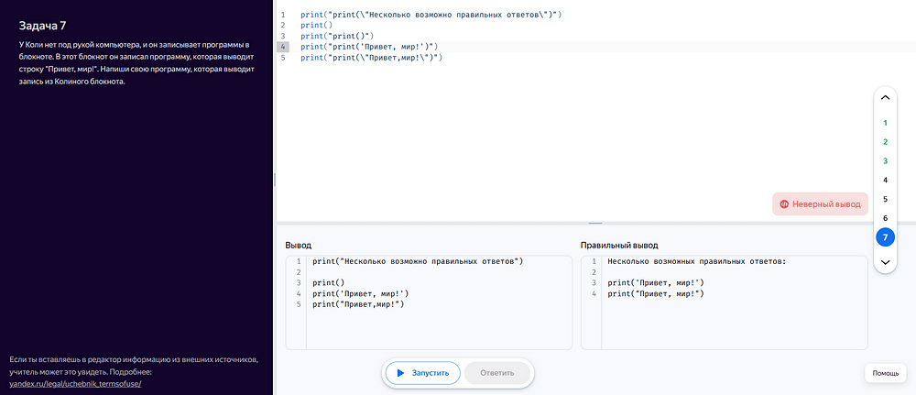Click code line 4 in the editor

[369, 46]
